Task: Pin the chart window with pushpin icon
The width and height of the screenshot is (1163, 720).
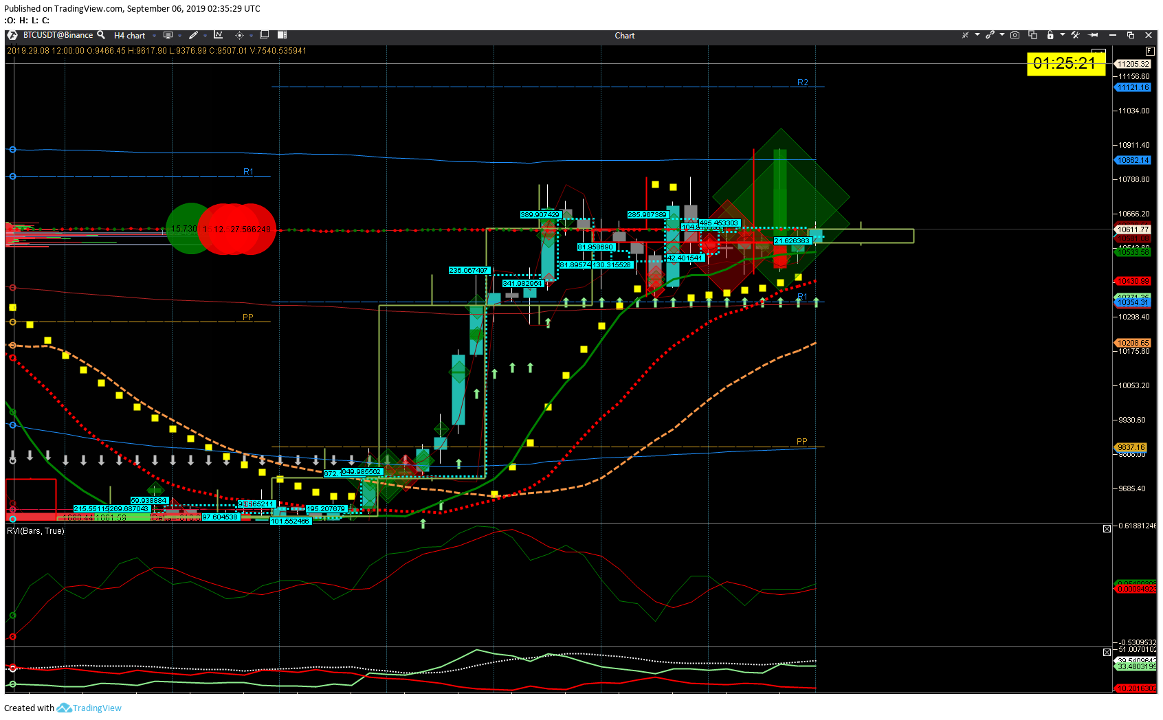Action: pos(1094,35)
